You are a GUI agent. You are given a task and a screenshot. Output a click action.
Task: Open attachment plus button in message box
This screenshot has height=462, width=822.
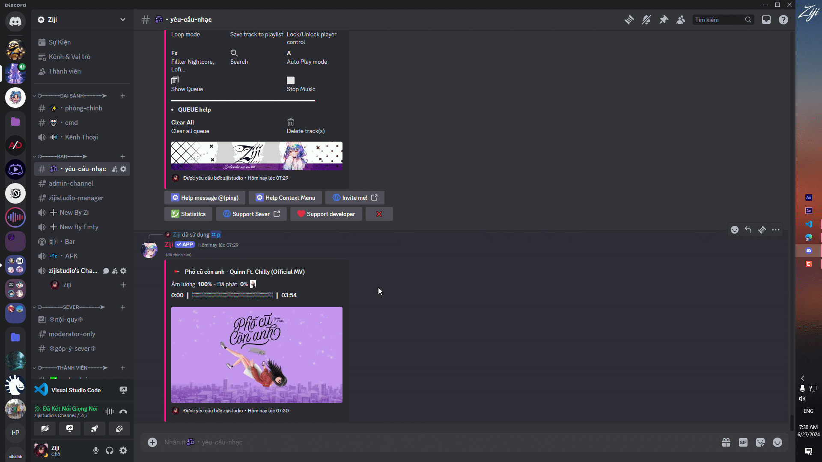[152, 442]
